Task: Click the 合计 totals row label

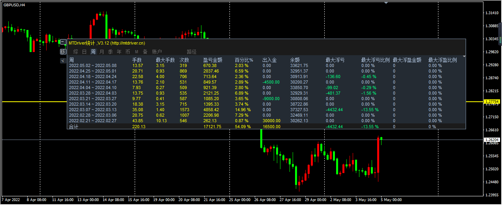Action: click(73, 127)
